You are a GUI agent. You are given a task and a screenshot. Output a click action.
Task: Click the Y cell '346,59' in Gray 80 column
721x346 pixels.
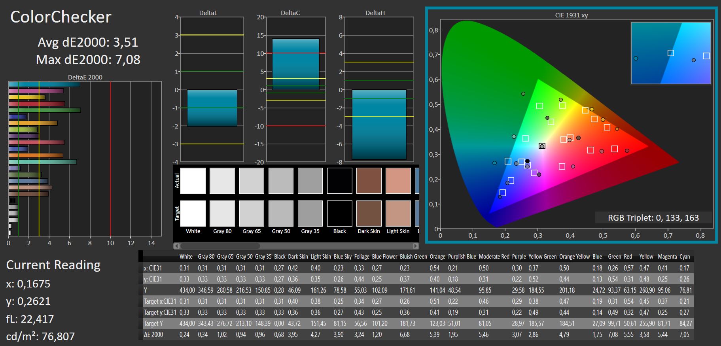coord(206,290)
